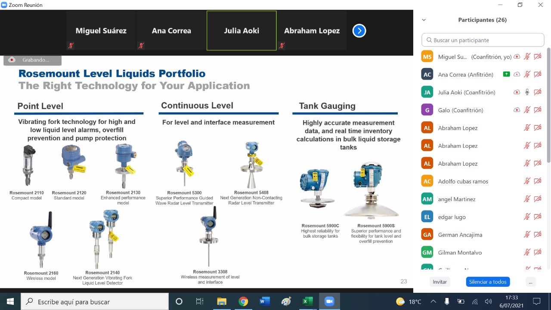The width and height of the screenshot is (551, 310).
Task: Click Galo's crossed-out camera icon
Action: click(537, 110)
